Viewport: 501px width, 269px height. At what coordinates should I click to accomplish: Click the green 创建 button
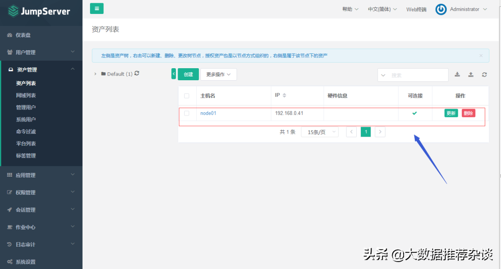coord(188,75)
